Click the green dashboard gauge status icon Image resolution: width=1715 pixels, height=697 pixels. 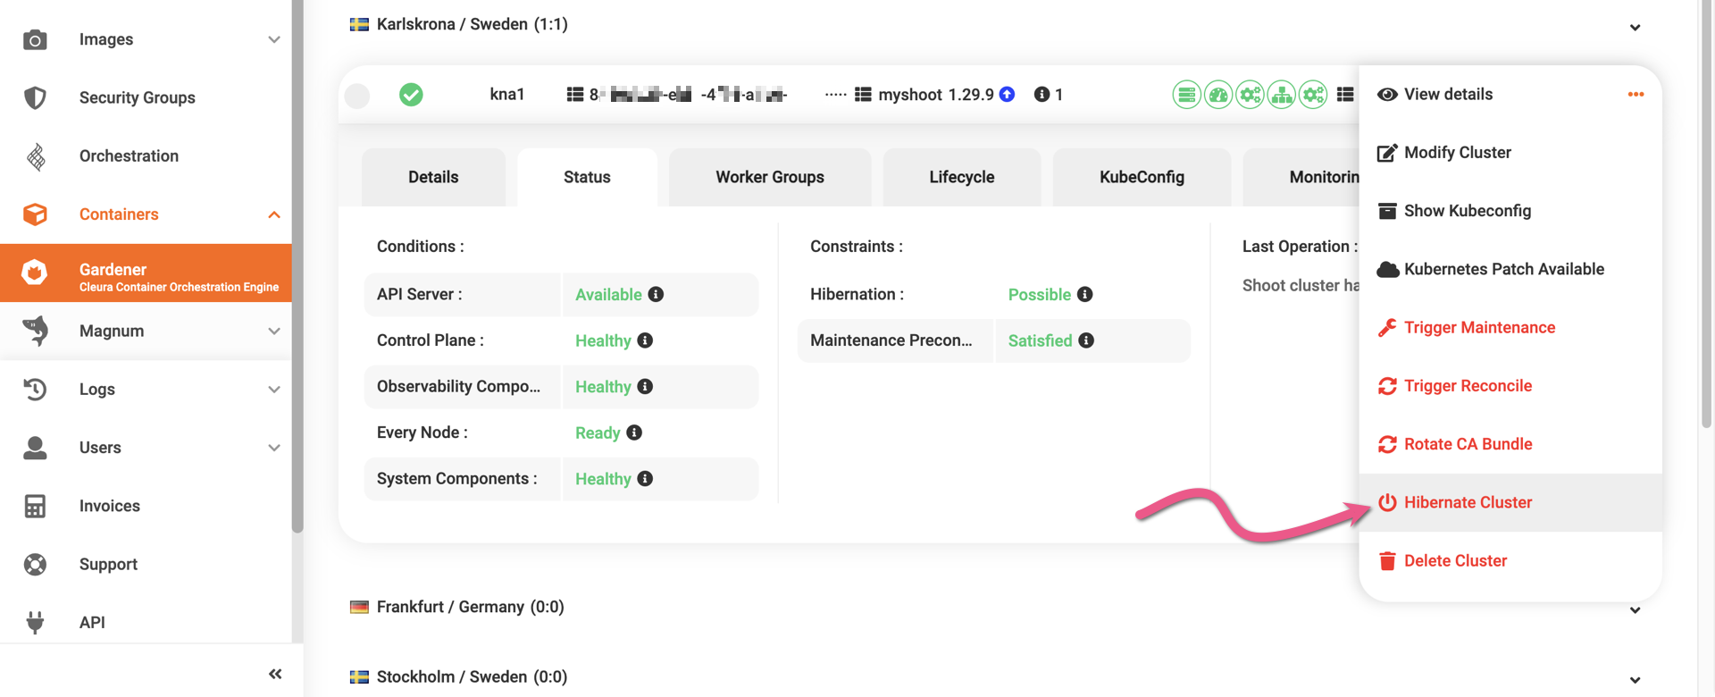click(x=1218, y=94)
